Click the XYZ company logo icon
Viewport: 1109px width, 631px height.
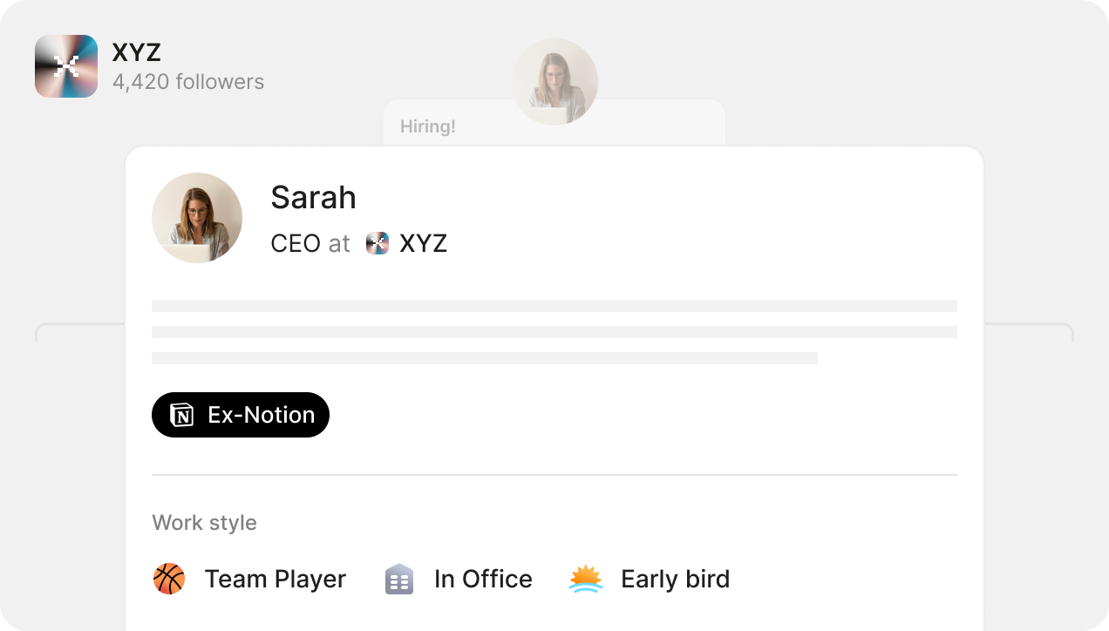[66, 66]
